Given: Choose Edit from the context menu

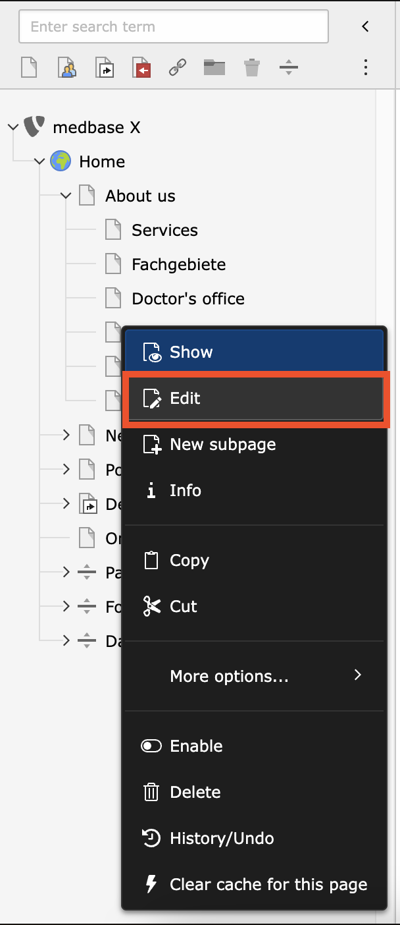Looking at the screenshot, I should pos(254,398).
